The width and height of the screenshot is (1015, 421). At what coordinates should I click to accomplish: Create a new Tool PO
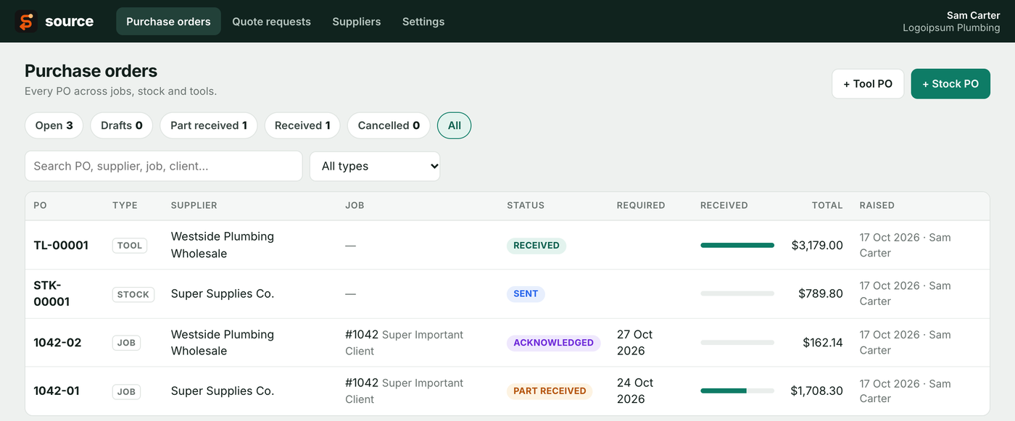tap(868, 84)
